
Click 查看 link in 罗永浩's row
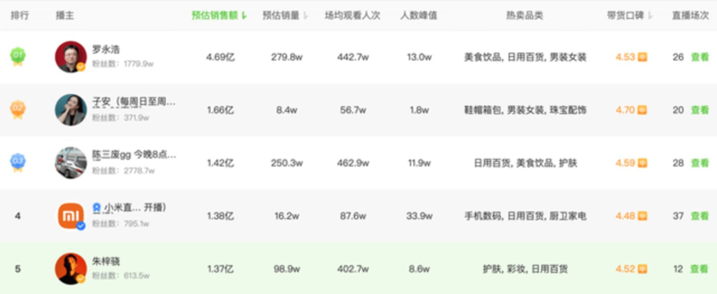click(700, 57)
